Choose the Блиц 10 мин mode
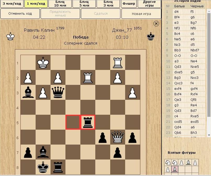This screenshot has width=211, height=176. [61, 4]
